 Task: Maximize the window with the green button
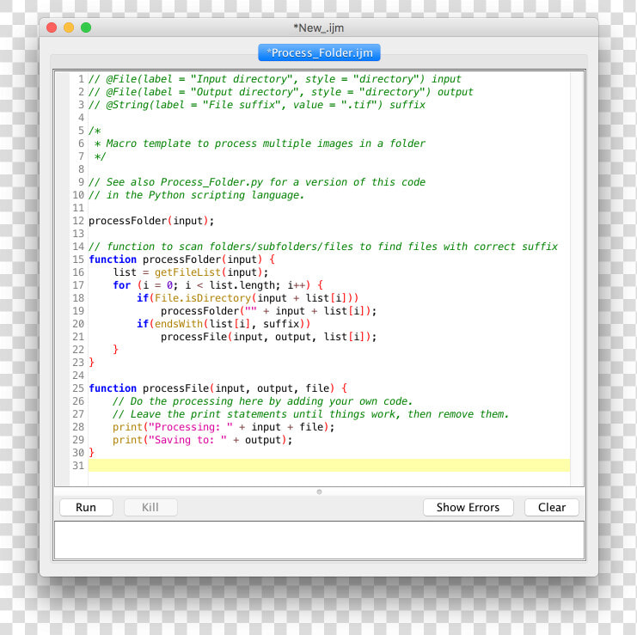(x=86, y=27)
